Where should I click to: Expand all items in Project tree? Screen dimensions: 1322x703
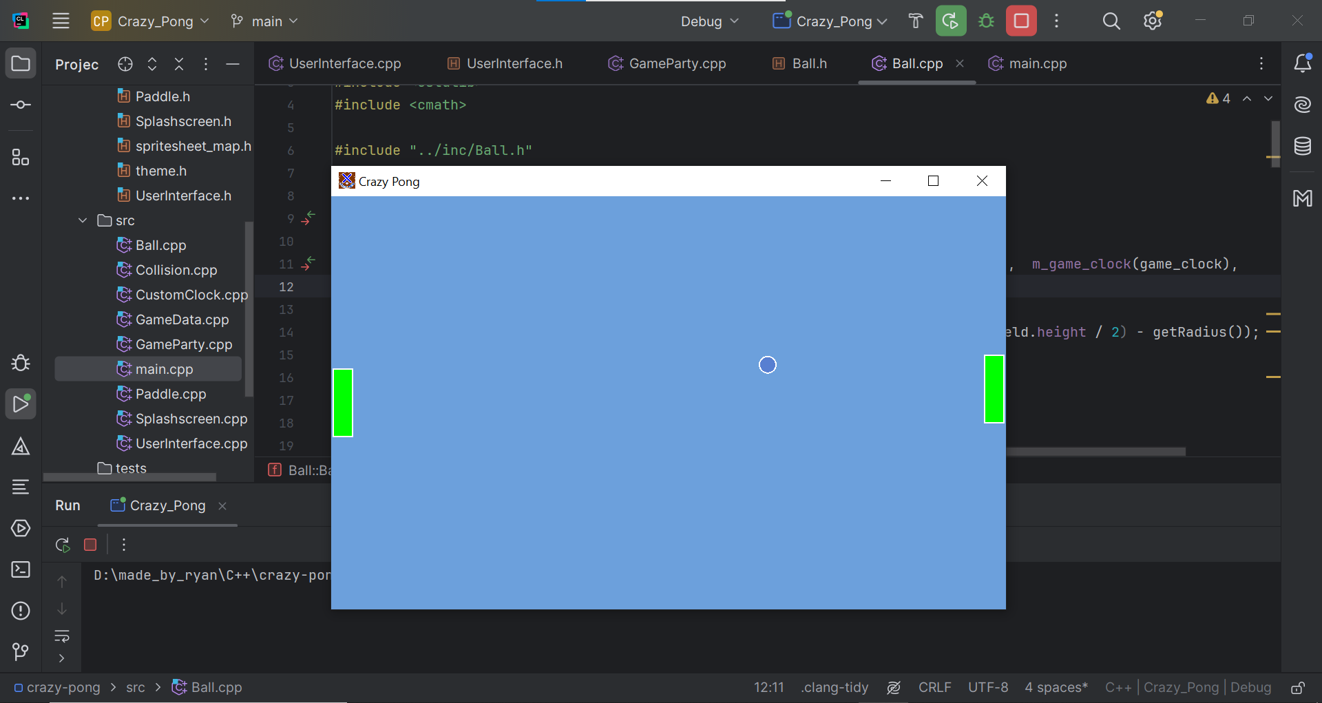click(x=152, y=64)
